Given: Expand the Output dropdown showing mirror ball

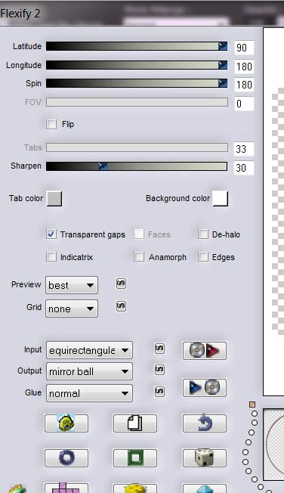Looking at the screenshot, I should 89,371.
